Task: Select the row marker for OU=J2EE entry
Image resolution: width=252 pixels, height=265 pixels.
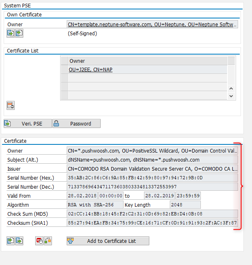Action: (64, 70)
